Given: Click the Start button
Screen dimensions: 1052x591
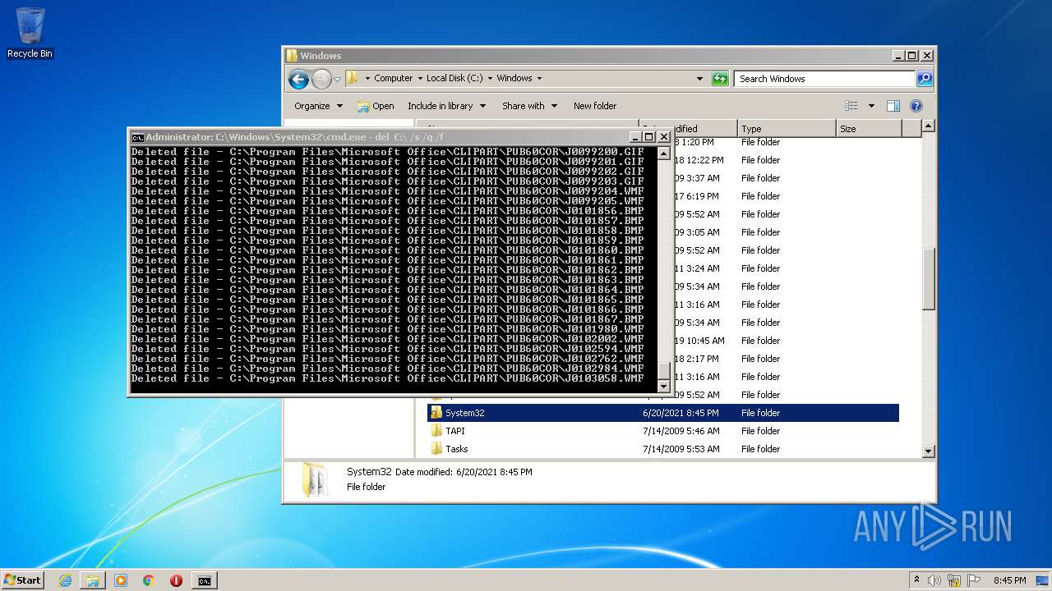Looking at the screenshot, I should [x=22, y=580].
